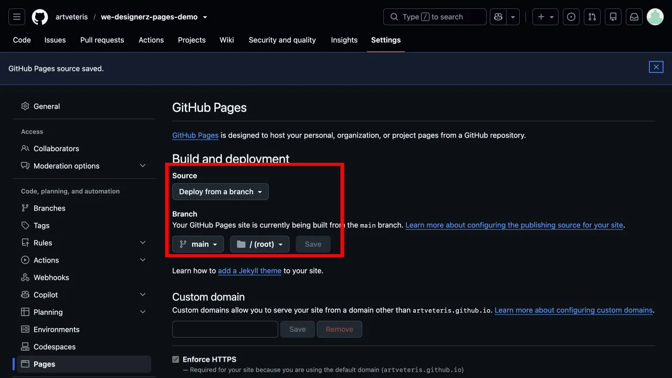Switch to the Wiki tab
672x378 pixels.
(x=227, y=40)
